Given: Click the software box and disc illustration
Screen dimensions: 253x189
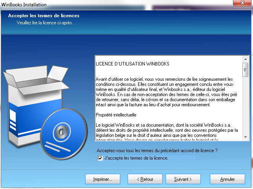Looking at the screenshot, I should tap(46, 112).
